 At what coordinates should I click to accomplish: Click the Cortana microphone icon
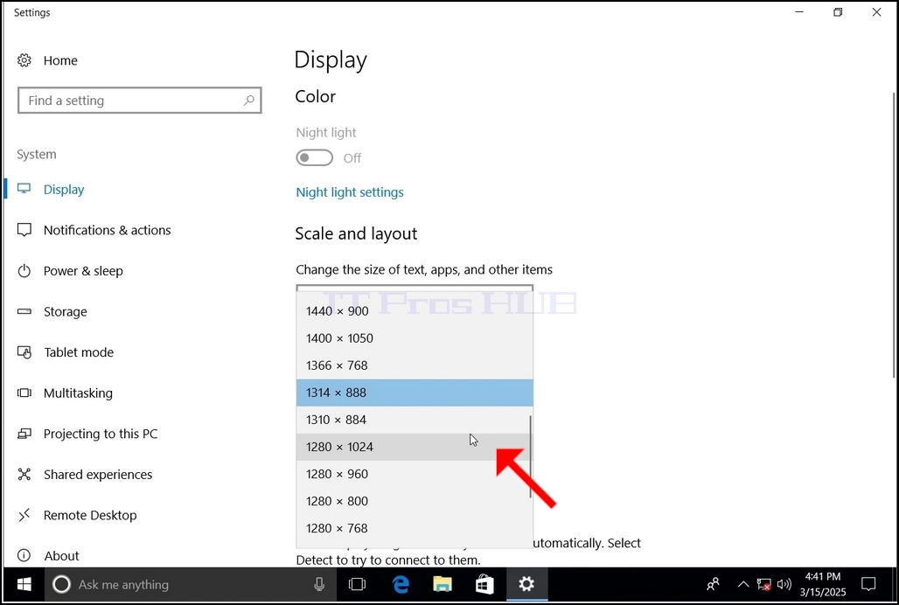click(x=319, y=584)
